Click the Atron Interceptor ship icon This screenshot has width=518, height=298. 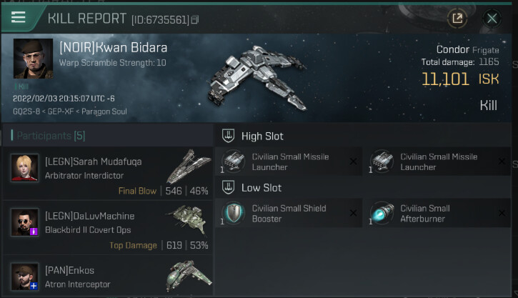pyautogui.click(x=187, y=275)
